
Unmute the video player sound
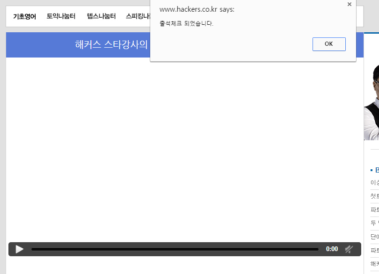tap(349, 249)
